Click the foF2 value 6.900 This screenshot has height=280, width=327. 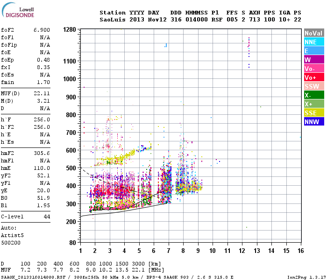coord(42,30)
